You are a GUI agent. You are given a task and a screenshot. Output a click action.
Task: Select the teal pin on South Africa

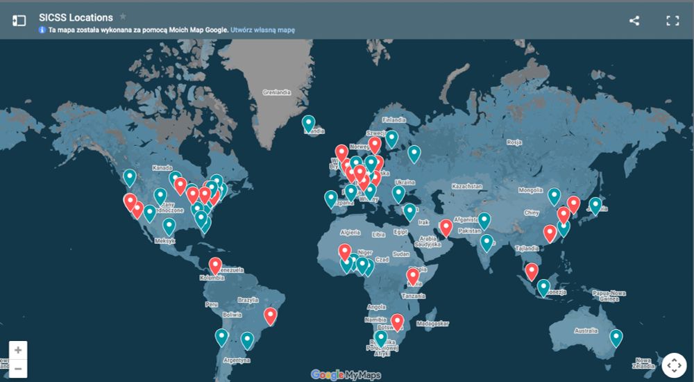pos(380,338)
